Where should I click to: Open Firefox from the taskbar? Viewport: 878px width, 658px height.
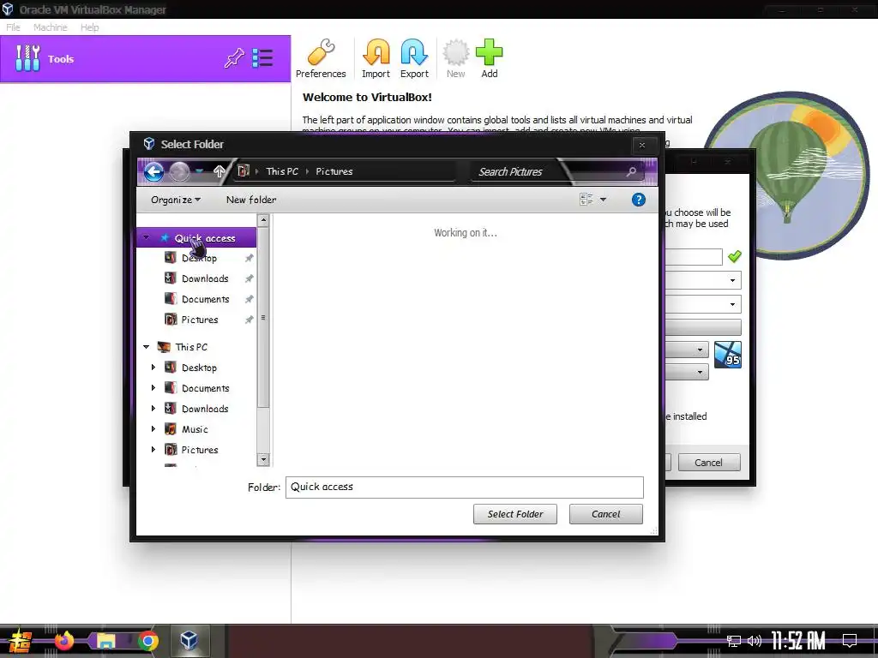click(64, 641)
